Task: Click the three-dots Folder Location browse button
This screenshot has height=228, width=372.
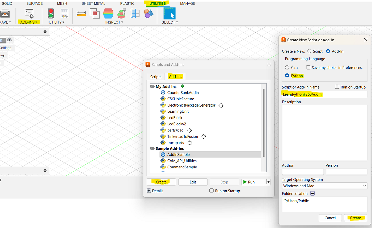Action: pyautogui.click(x=312, y=194)
